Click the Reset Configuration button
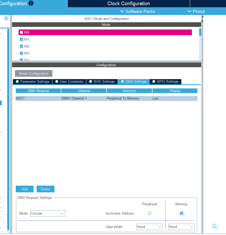226x235 pixels. pyautogui.click(x=34, y=73)
